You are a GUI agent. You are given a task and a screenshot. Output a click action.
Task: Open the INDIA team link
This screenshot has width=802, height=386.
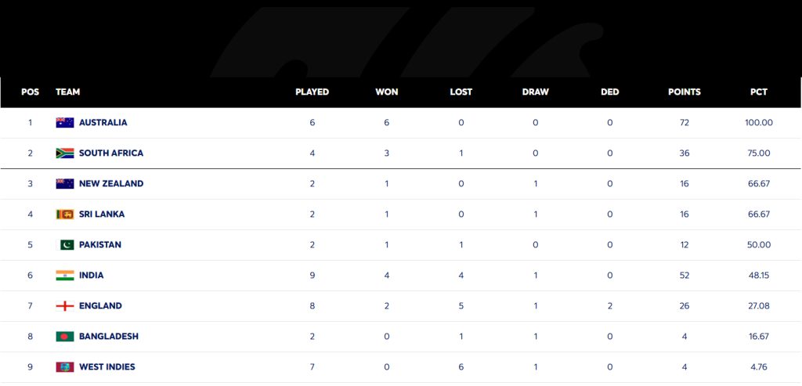pyautogui.click(x=92, y=276)
